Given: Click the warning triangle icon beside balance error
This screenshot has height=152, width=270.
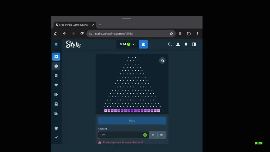Looking at the screenshot, I should tap(100, 142).
